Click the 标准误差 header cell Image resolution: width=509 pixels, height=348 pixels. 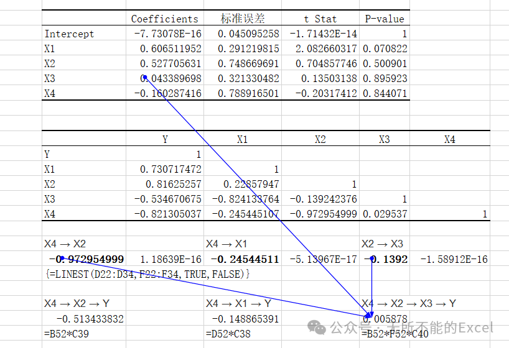(x=243, y=19)
